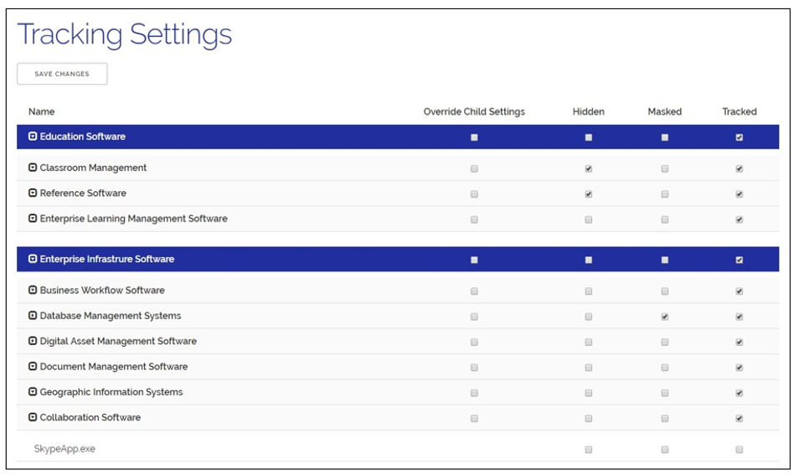Uncheck Tracked for Classroom Management
Viewport: 804px width, 475px height.
point(740,168)
